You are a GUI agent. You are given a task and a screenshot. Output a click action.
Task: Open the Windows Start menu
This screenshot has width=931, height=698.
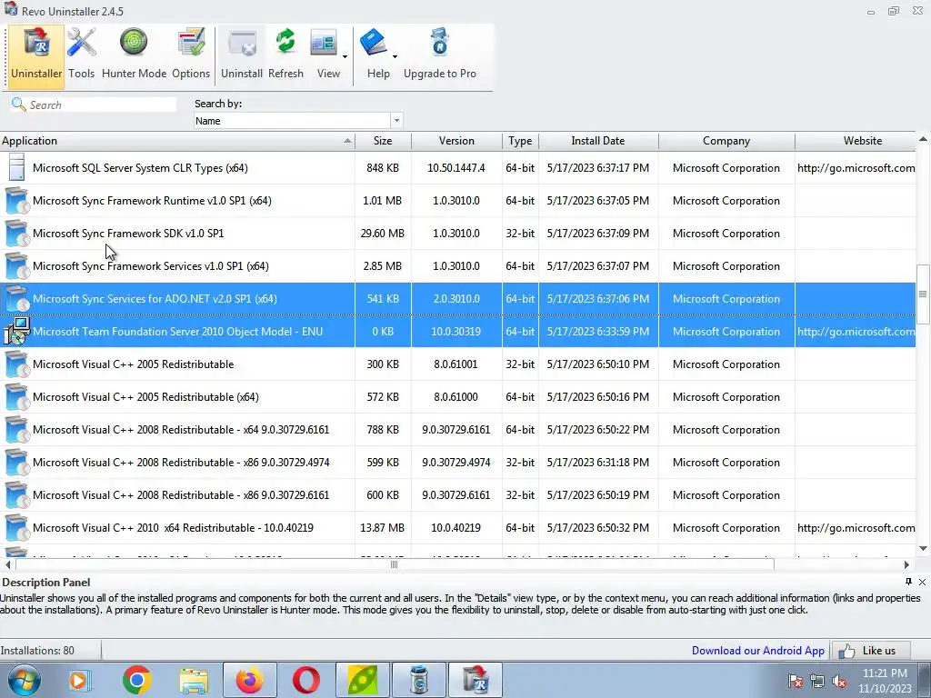pyautogui.click(x=25, y=680)
